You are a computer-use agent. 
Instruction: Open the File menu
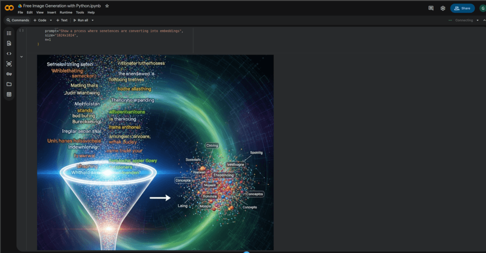tap(20, 12)
